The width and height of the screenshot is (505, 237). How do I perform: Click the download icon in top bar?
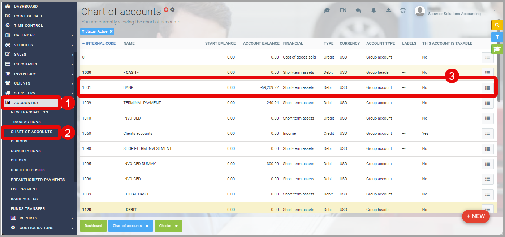click(389, 10)
